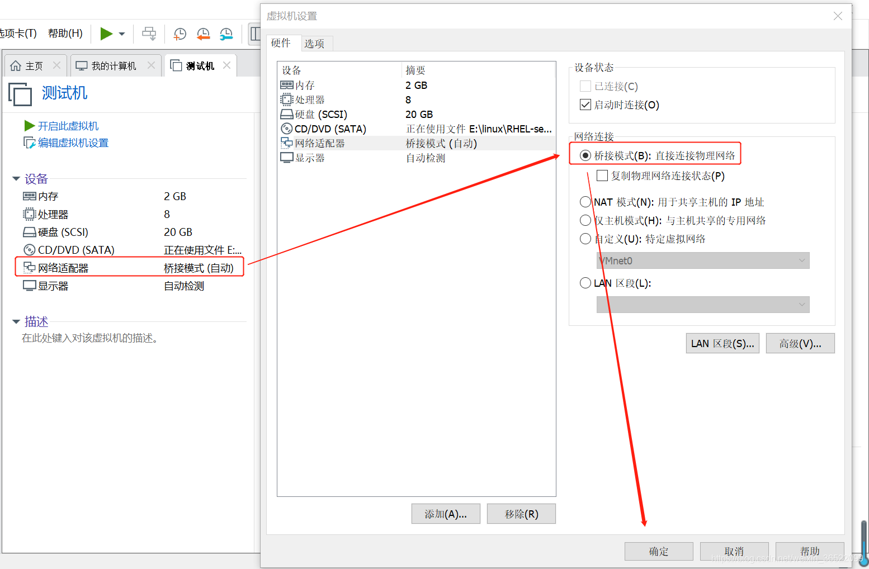
Task: Click 移除(R) button
Action: pos(521,514)
